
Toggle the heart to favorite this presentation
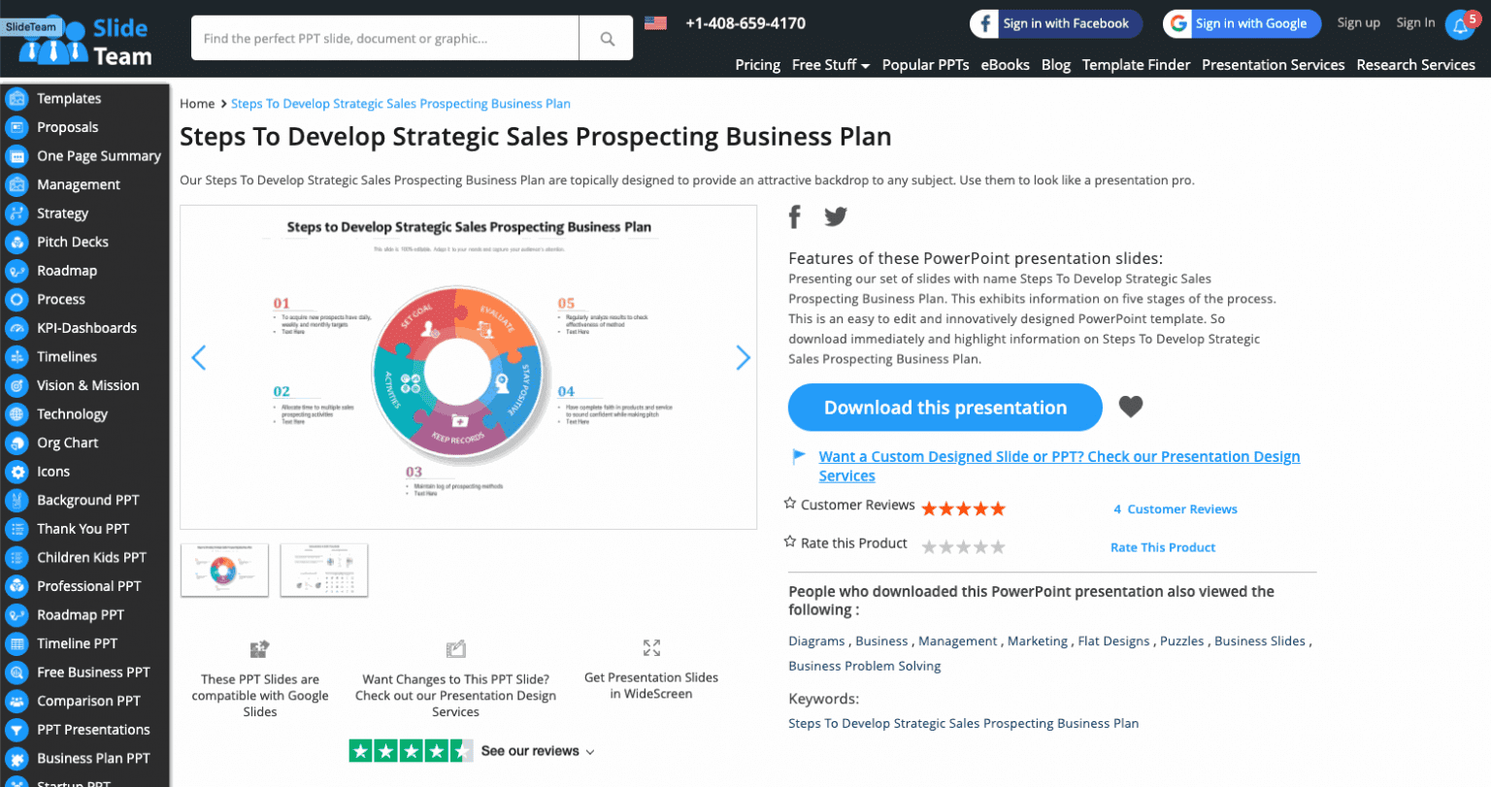pyautogui.click(x=1130, y=407)
